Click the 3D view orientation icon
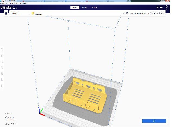Screen dimensions: 172x128 [6, 124]
